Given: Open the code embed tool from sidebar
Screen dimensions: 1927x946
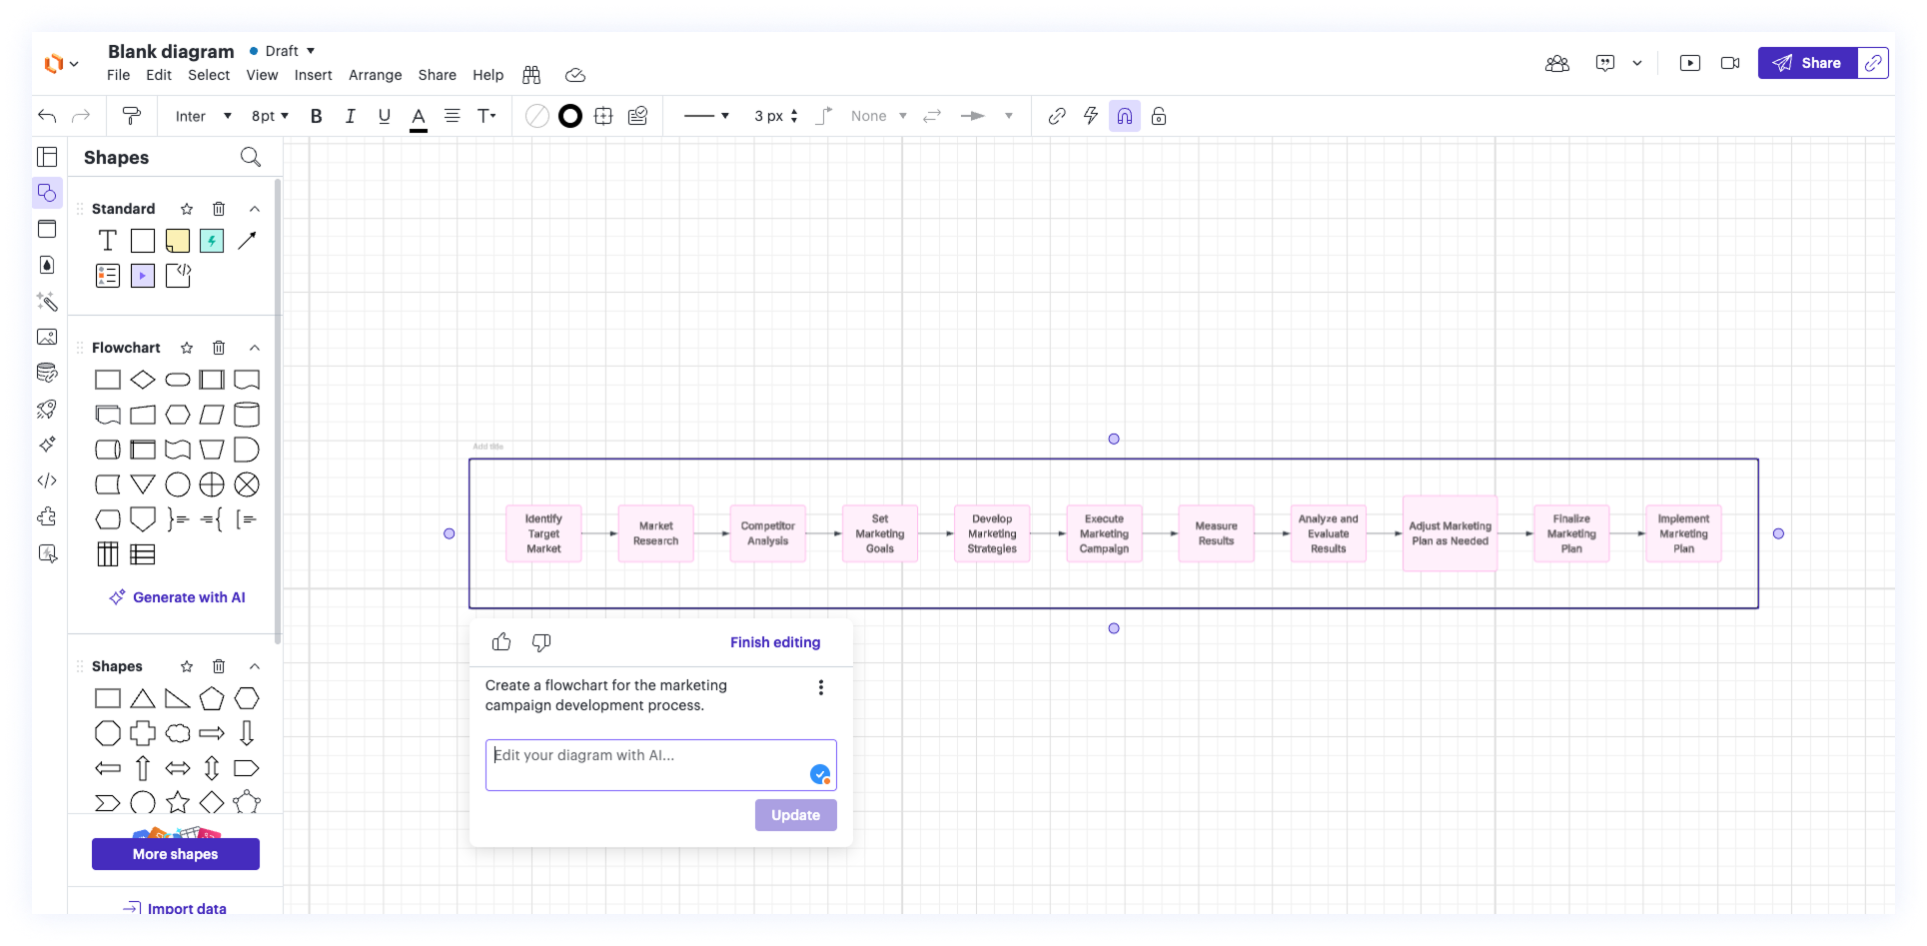Looking at the screenshot, I should pyautogui.click(x=47, y=480).
